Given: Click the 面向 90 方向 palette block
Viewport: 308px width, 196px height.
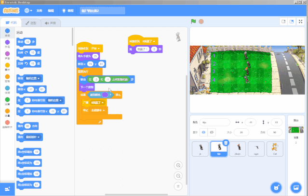Looking at the screenshot, I should [27, 126].
